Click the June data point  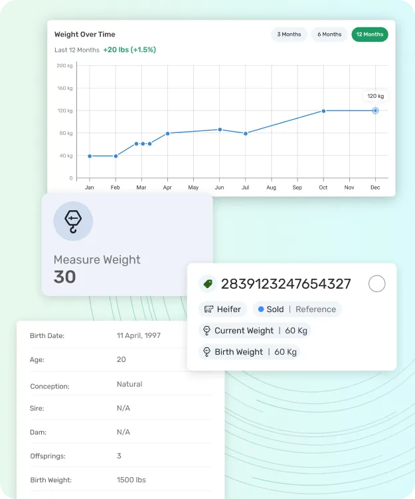(x=220, y=129)
